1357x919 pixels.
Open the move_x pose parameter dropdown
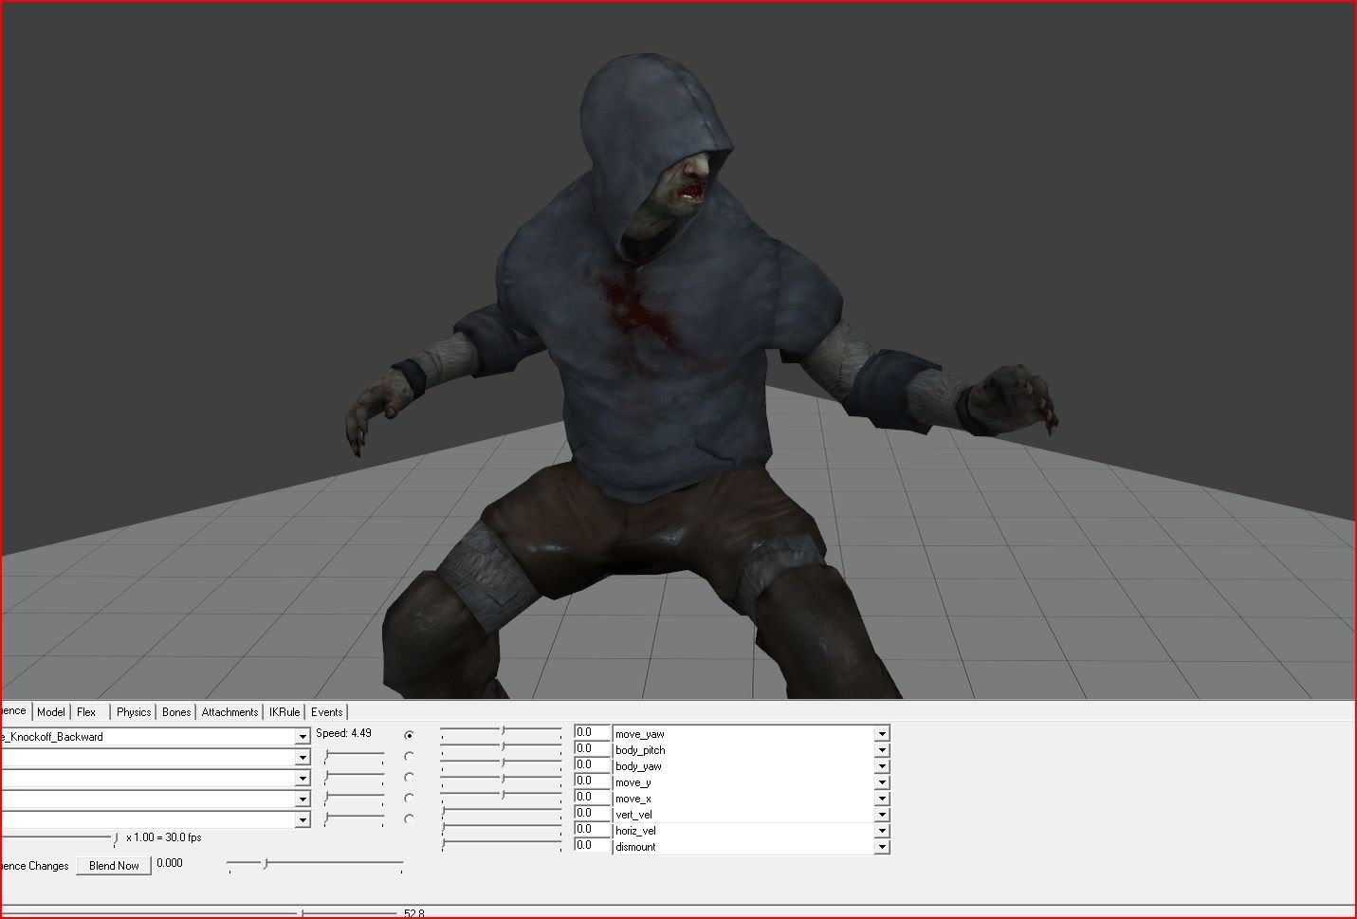882,799
